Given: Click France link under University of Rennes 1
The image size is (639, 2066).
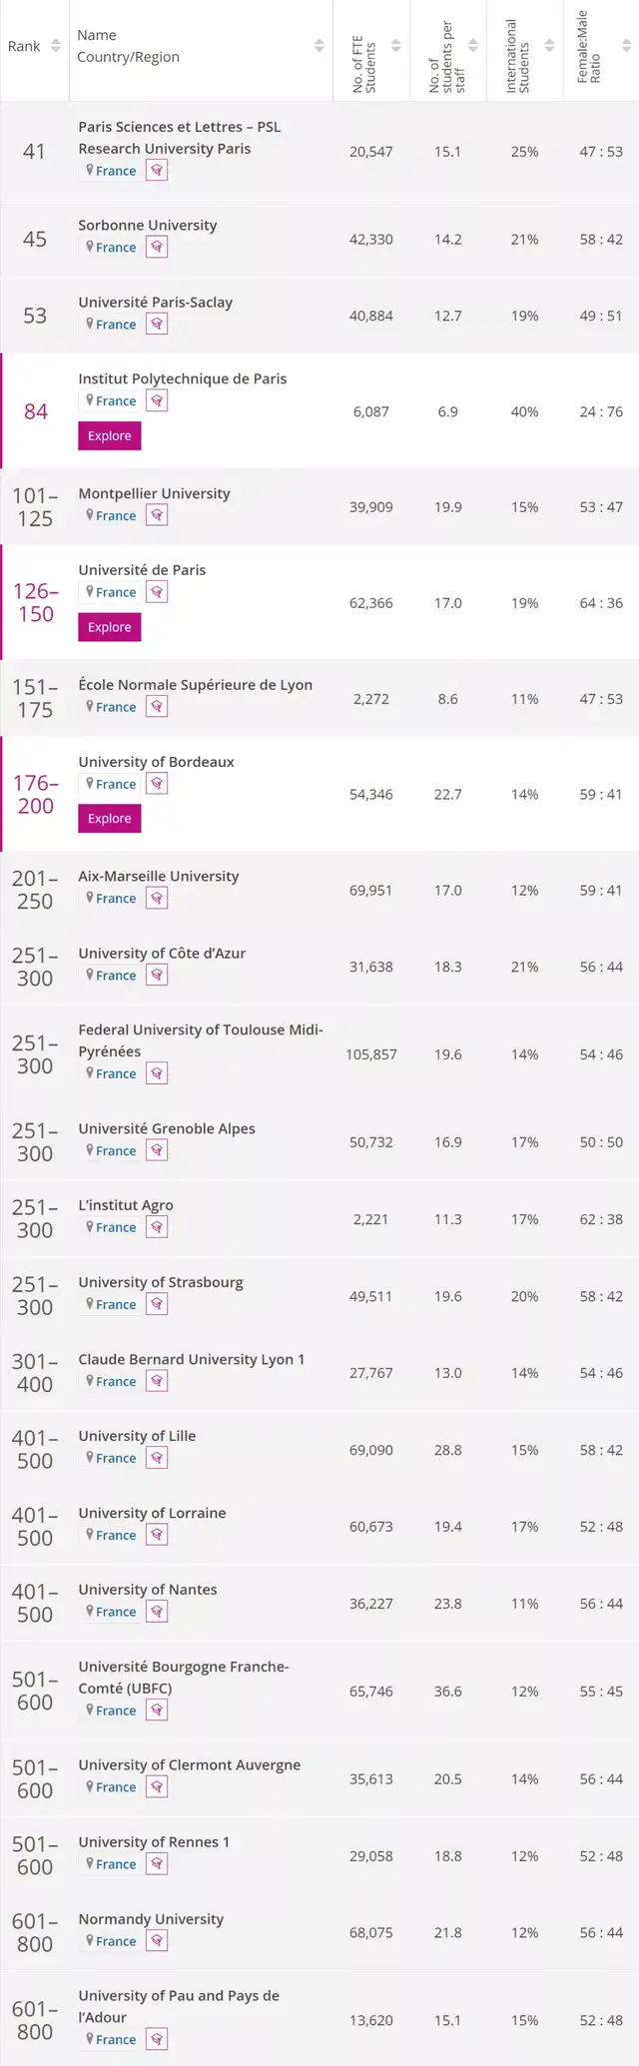Looking at the screenshot, I should coord(116,1864).
